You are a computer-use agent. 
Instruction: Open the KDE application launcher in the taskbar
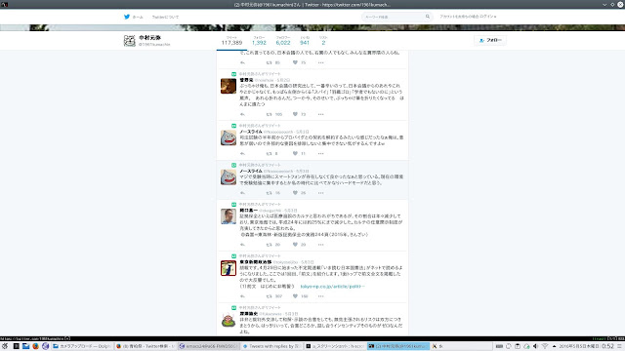[x=5, y=346]
